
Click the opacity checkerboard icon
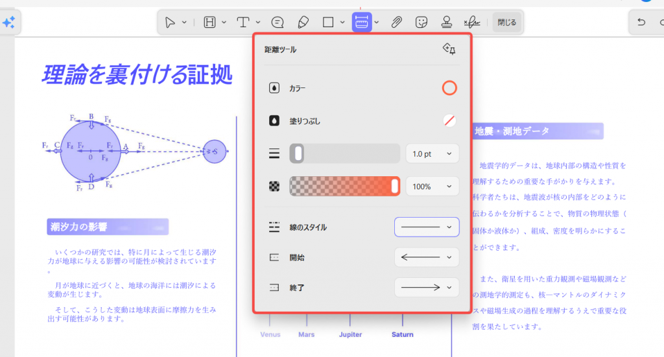pyautogui.click(x=274, y=187)
